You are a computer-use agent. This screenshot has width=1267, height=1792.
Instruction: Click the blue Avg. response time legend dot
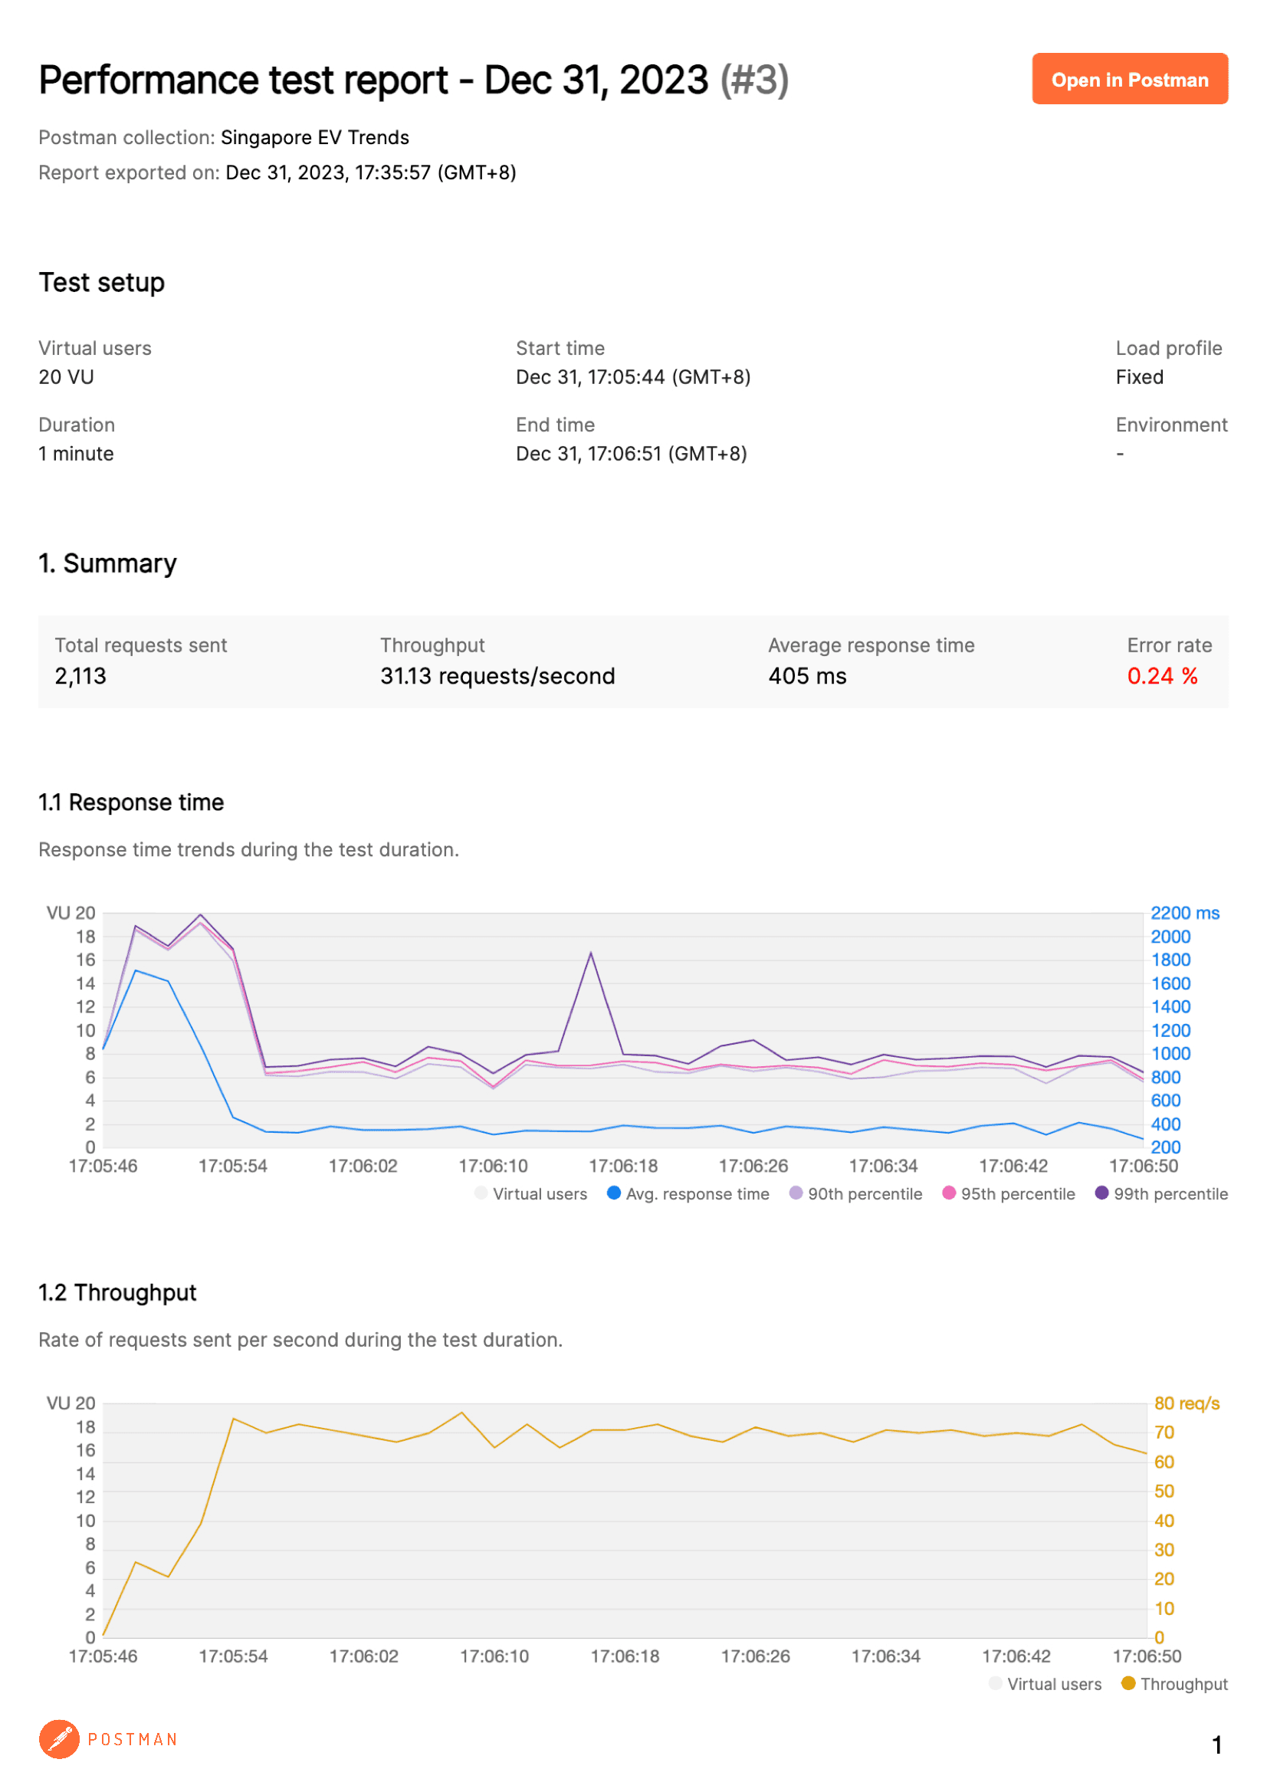[x=614, y=1193]
